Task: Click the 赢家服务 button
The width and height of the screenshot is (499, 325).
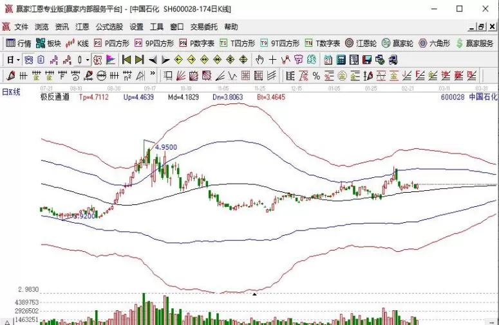Action: (475, 43)
